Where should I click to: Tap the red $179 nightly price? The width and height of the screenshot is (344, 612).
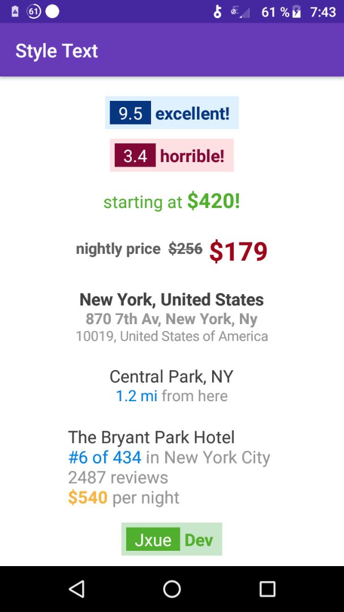[x=238, y=251]
